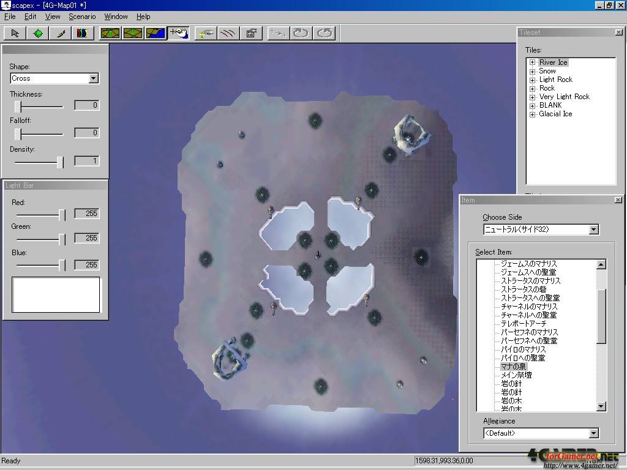The height and width of the screenshot is (470, 627).
Task: Select the マナの泉 item in list
Action: (x=514, y=367)
